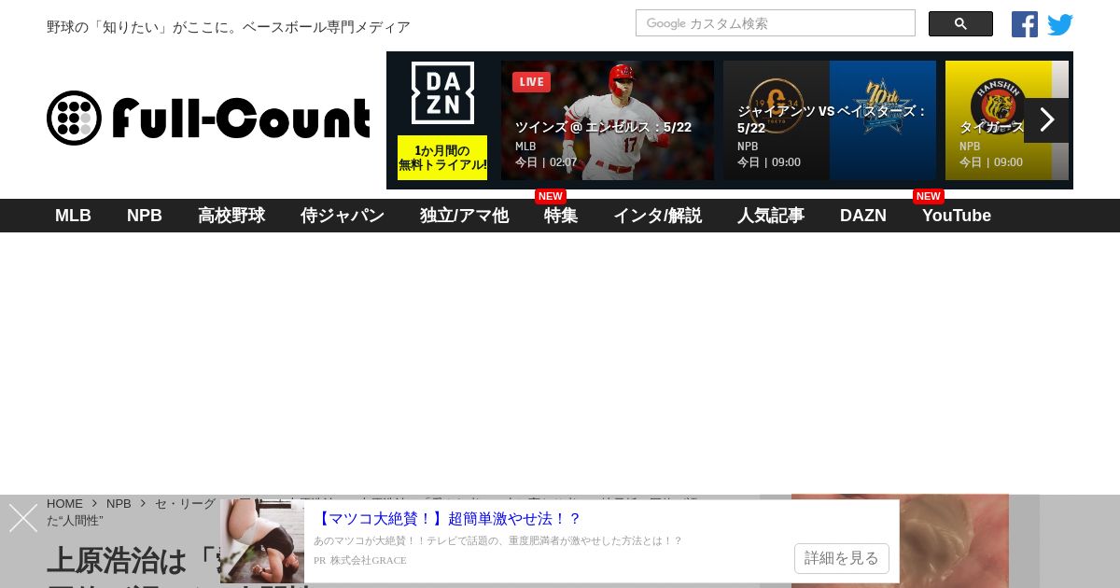
Task: Open the マツコ大絶賛 ad headline link
Action: click(x=447, y=518)
